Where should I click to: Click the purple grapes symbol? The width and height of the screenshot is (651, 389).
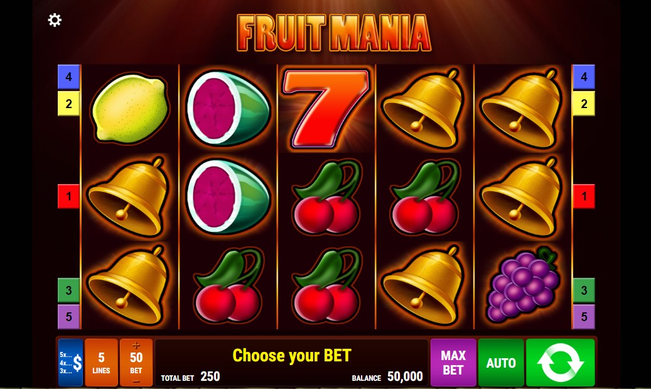(x=523, y=285)
